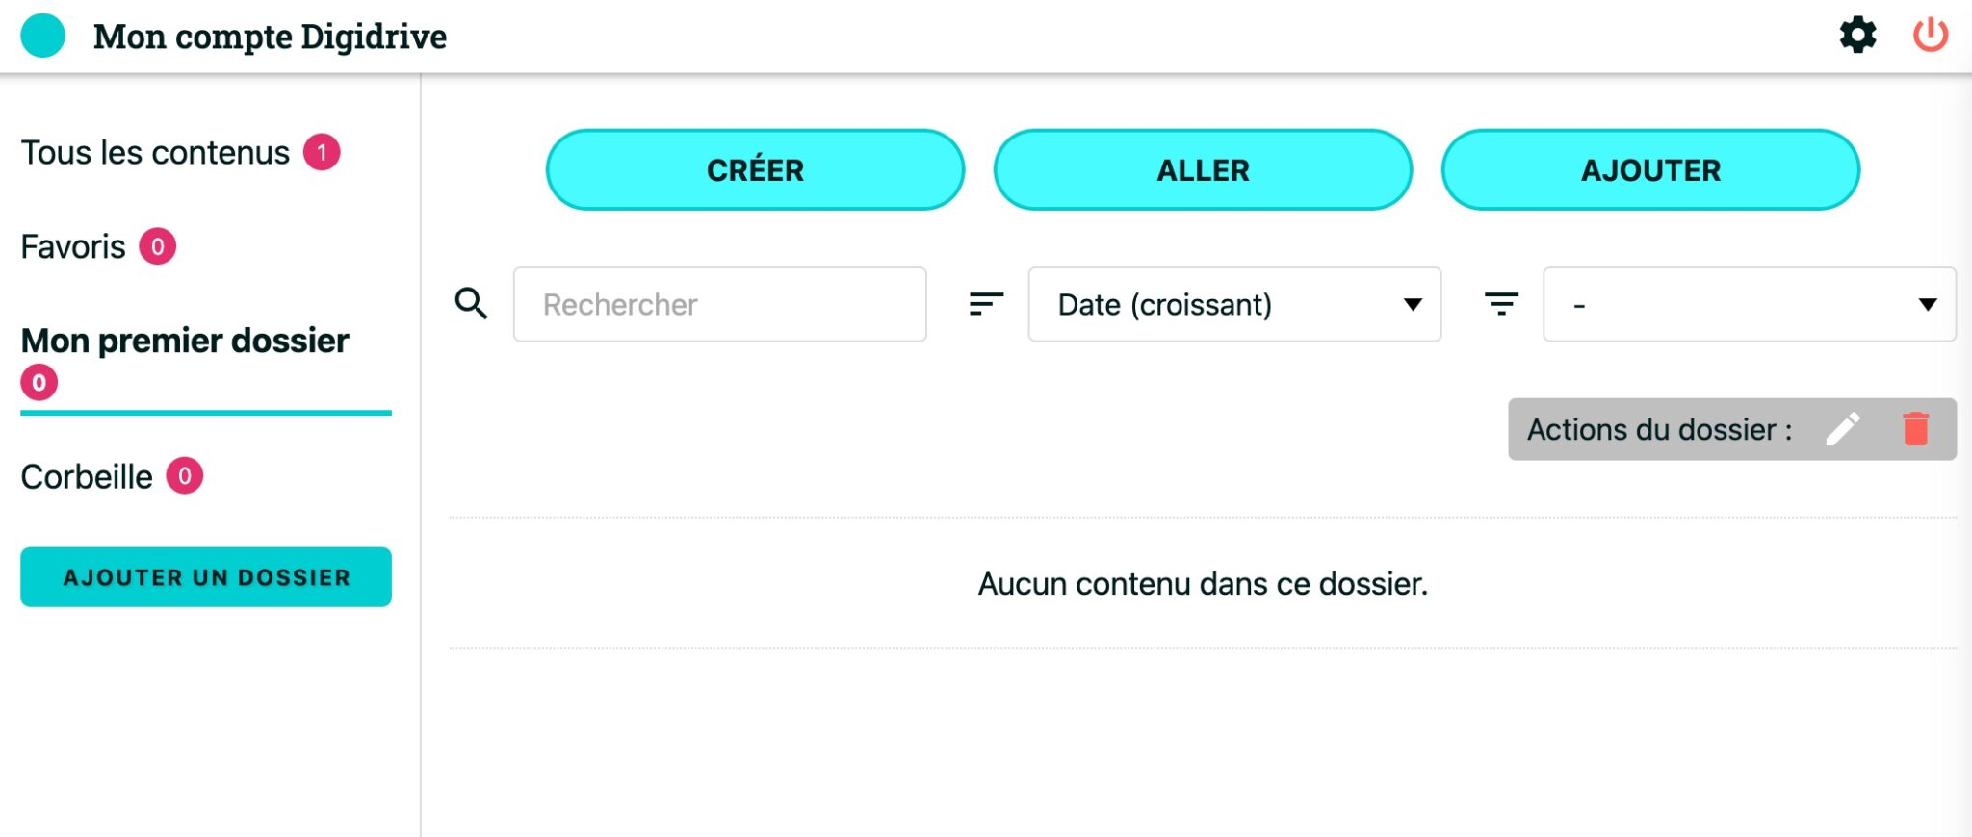This screenshot has width=1972, height=837.
Task: Click the pencil icon in Actions du dossier
Action: pos(1845,430)
